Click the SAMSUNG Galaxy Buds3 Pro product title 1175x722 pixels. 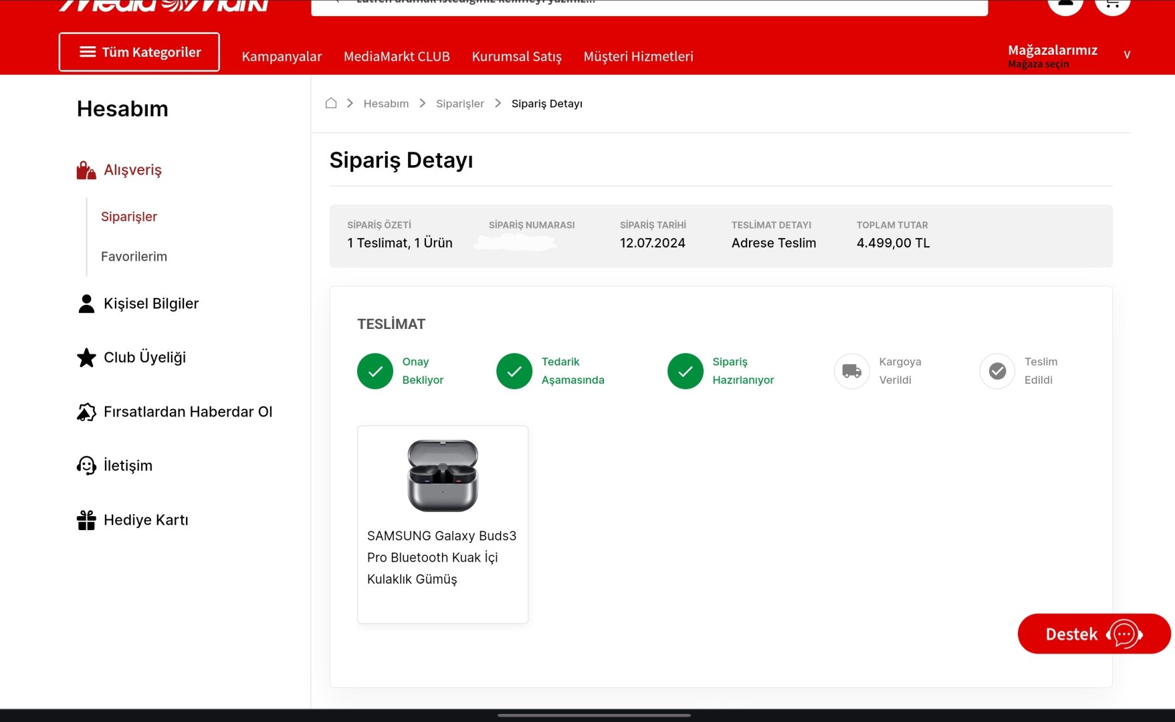point(441,558)
